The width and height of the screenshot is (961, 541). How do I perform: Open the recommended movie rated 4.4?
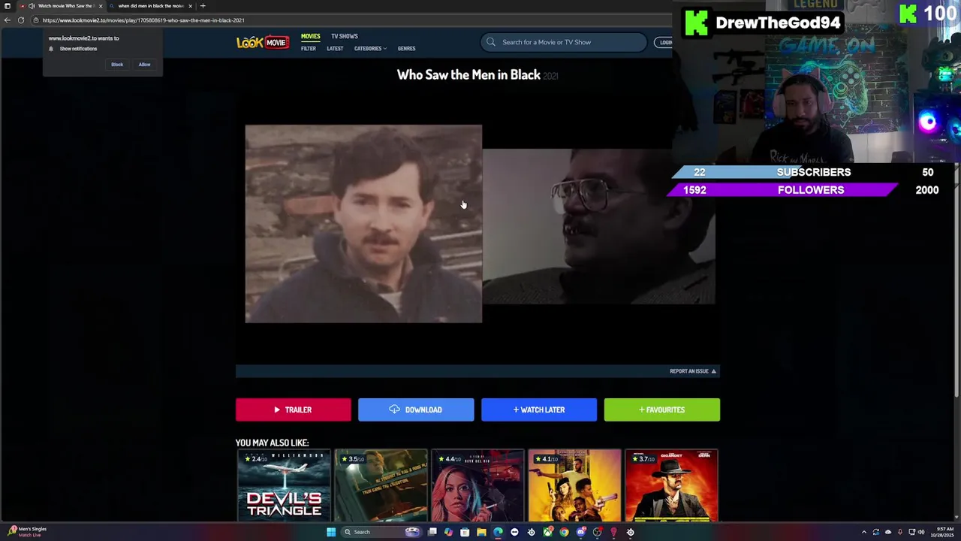coord(477,485)
